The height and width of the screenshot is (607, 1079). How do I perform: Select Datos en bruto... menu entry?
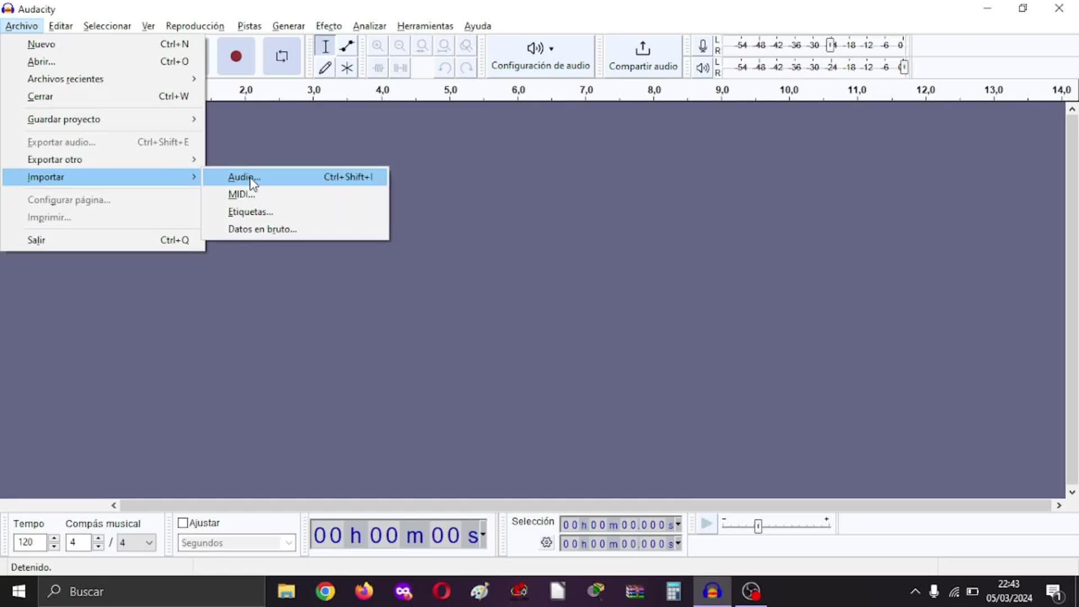pyautogui.click(x=262, y=229)
